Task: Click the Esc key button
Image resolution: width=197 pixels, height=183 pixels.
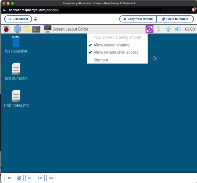Action: [x=40, y=178]
